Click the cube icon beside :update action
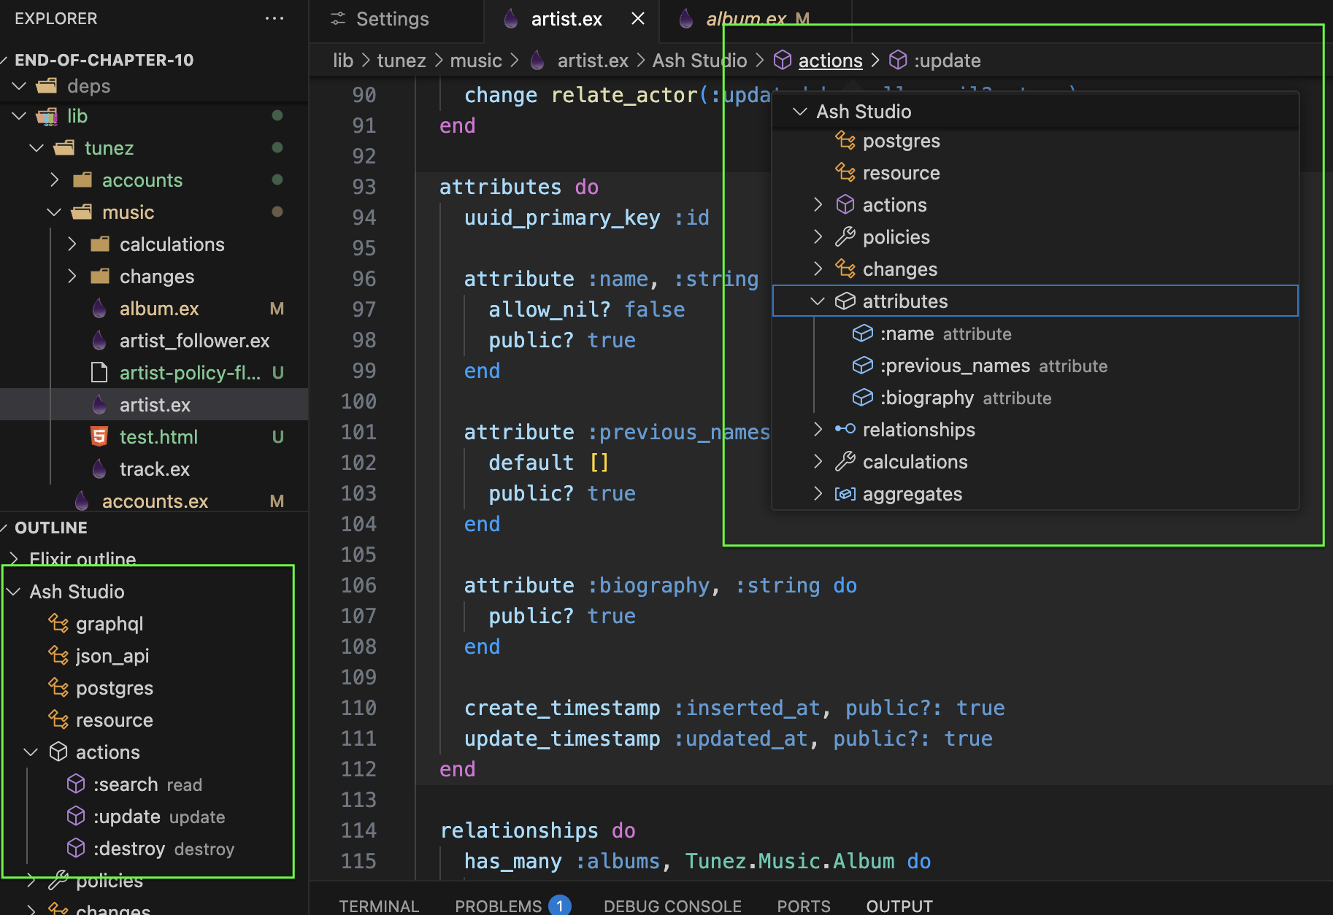 (x=76, y=816)
